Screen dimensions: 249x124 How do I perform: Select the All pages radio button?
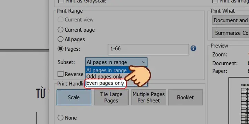[x=61, y=39]
